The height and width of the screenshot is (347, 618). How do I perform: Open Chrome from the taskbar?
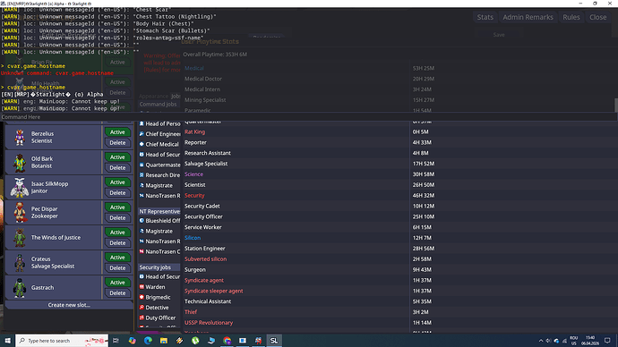[227, 341]
